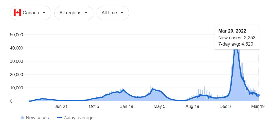Viewport: 273px width, 124px height.
Task: Click the New cases legend dot
Action: [x=22, y=118]
